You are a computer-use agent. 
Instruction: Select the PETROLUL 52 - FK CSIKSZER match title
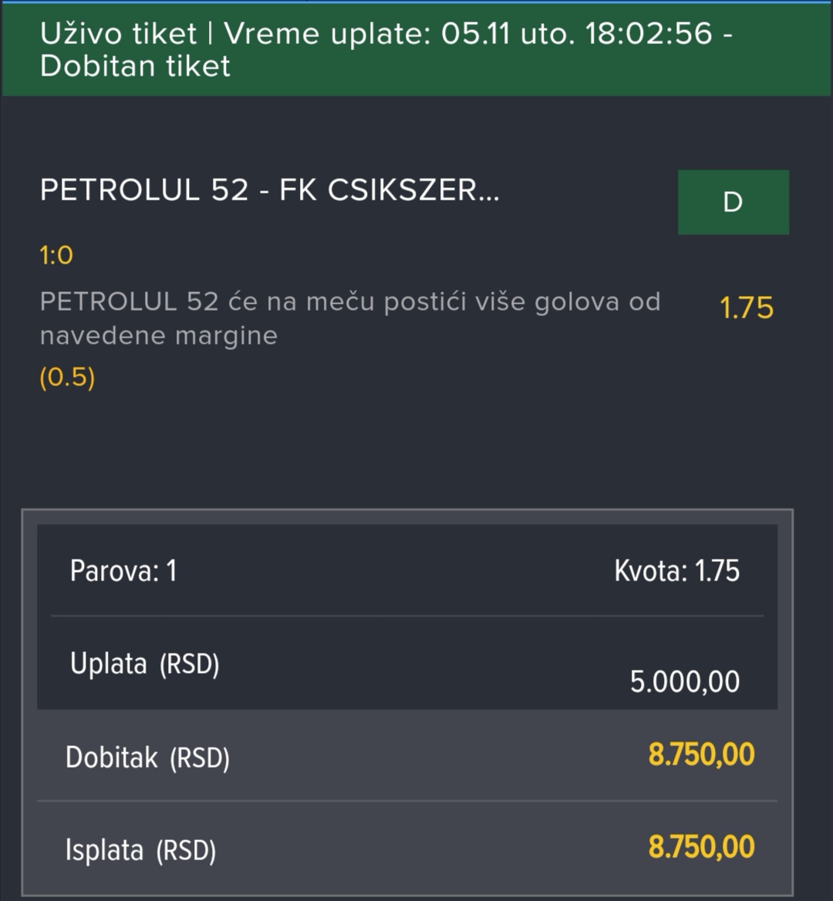point(270,190)
